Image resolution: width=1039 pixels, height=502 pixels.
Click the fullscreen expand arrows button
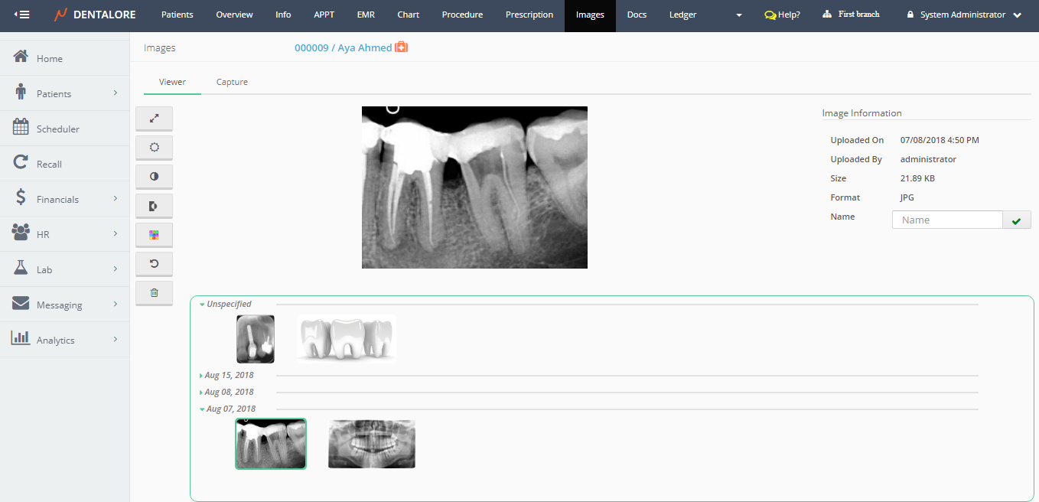click(x=154, y=119)
